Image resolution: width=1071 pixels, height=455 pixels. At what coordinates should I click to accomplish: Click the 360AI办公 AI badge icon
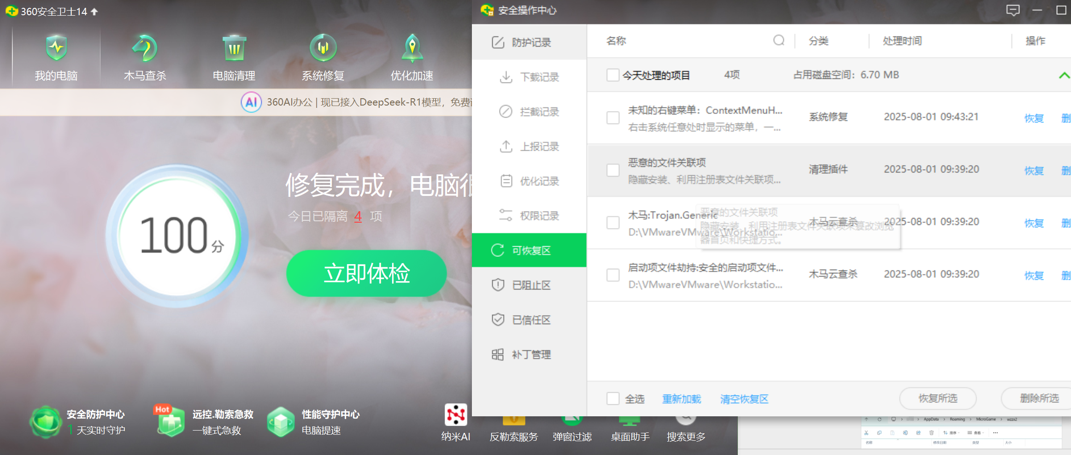[x=251, y=102]
